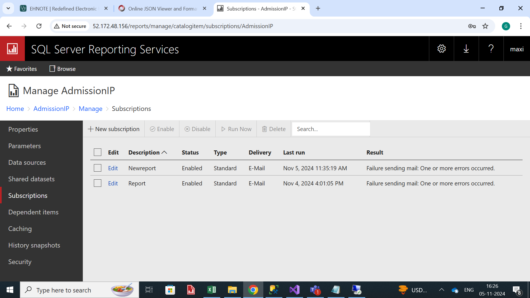Click the Enable toolbar button

(162, 129)
